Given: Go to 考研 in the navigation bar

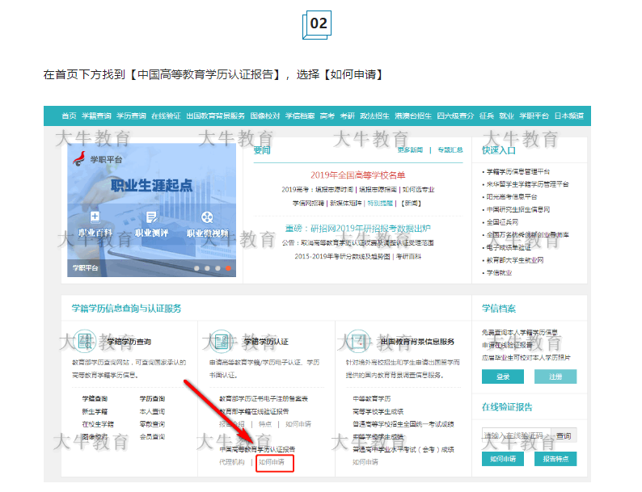Looking at the screenshot, I should click(347, 116).
